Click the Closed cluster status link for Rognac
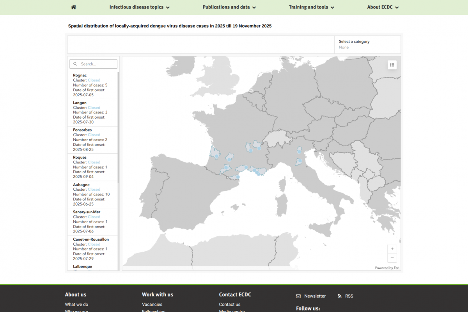The height and width of the screenshot is (312, 468). point(94,80)
